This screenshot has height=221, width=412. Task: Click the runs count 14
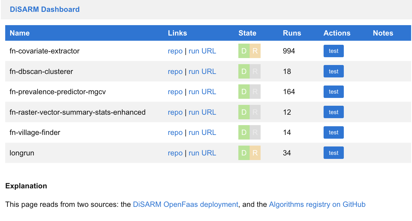(x=287, y=133)
